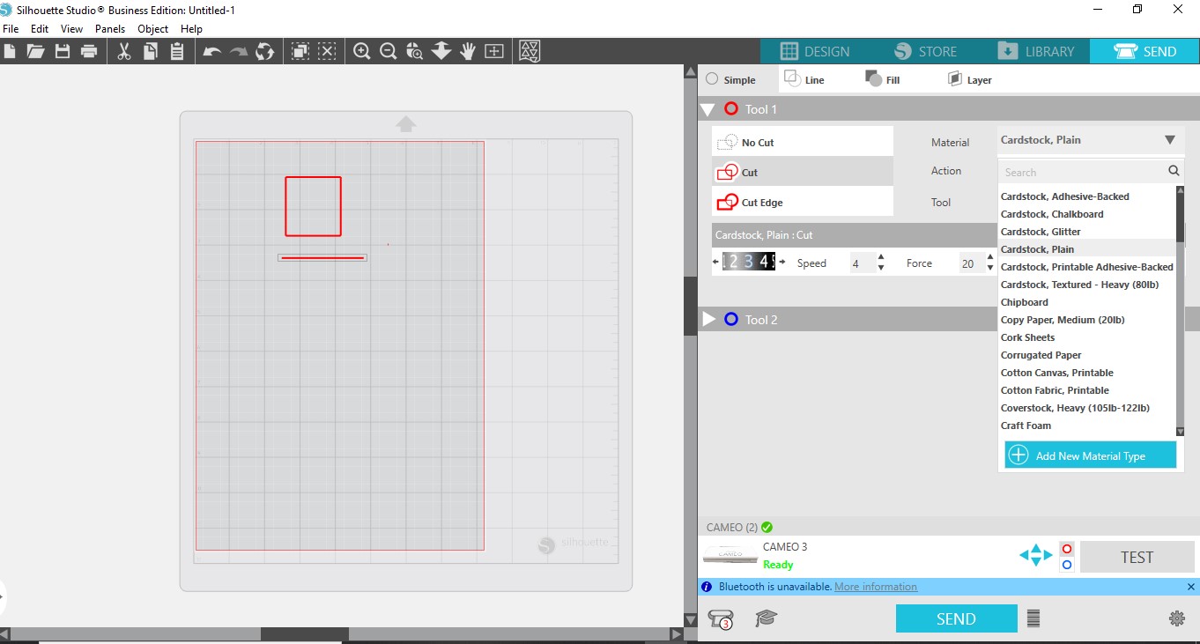Select the red Tool 1 test option
This screenshot has height=644, width=1200.
pos(1067,548)
